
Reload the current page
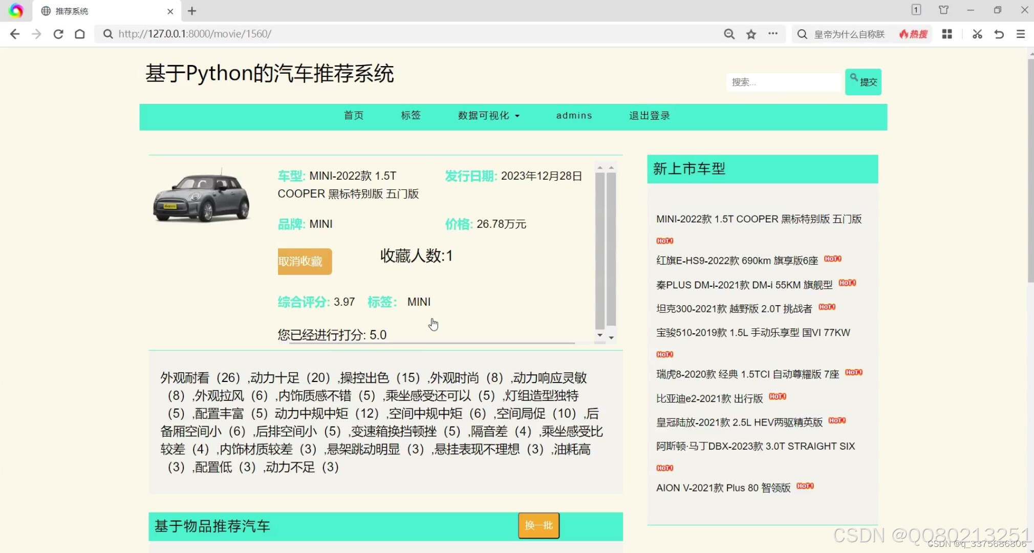[58, 34]
